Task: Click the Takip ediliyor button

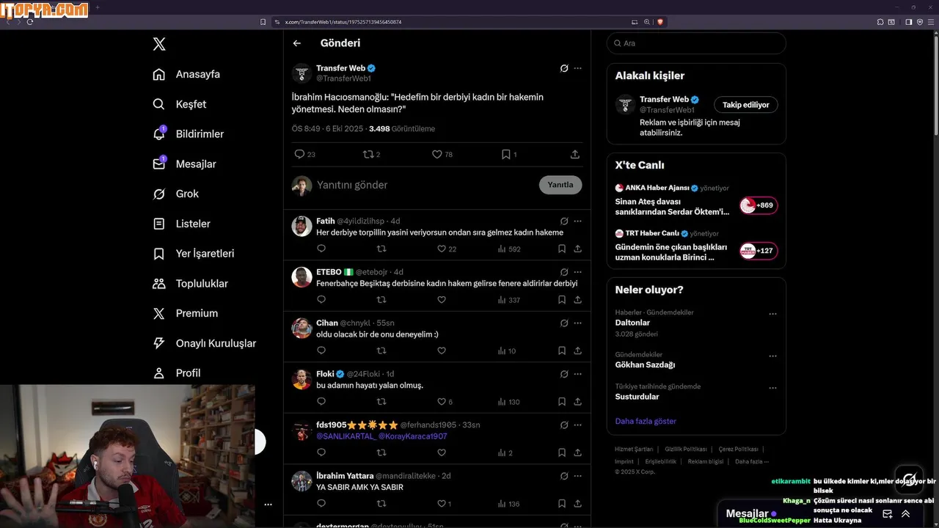Action: (746, 105)
